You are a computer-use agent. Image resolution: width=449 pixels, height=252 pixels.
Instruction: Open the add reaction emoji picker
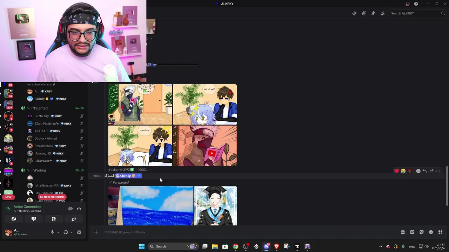click(418, 171)
